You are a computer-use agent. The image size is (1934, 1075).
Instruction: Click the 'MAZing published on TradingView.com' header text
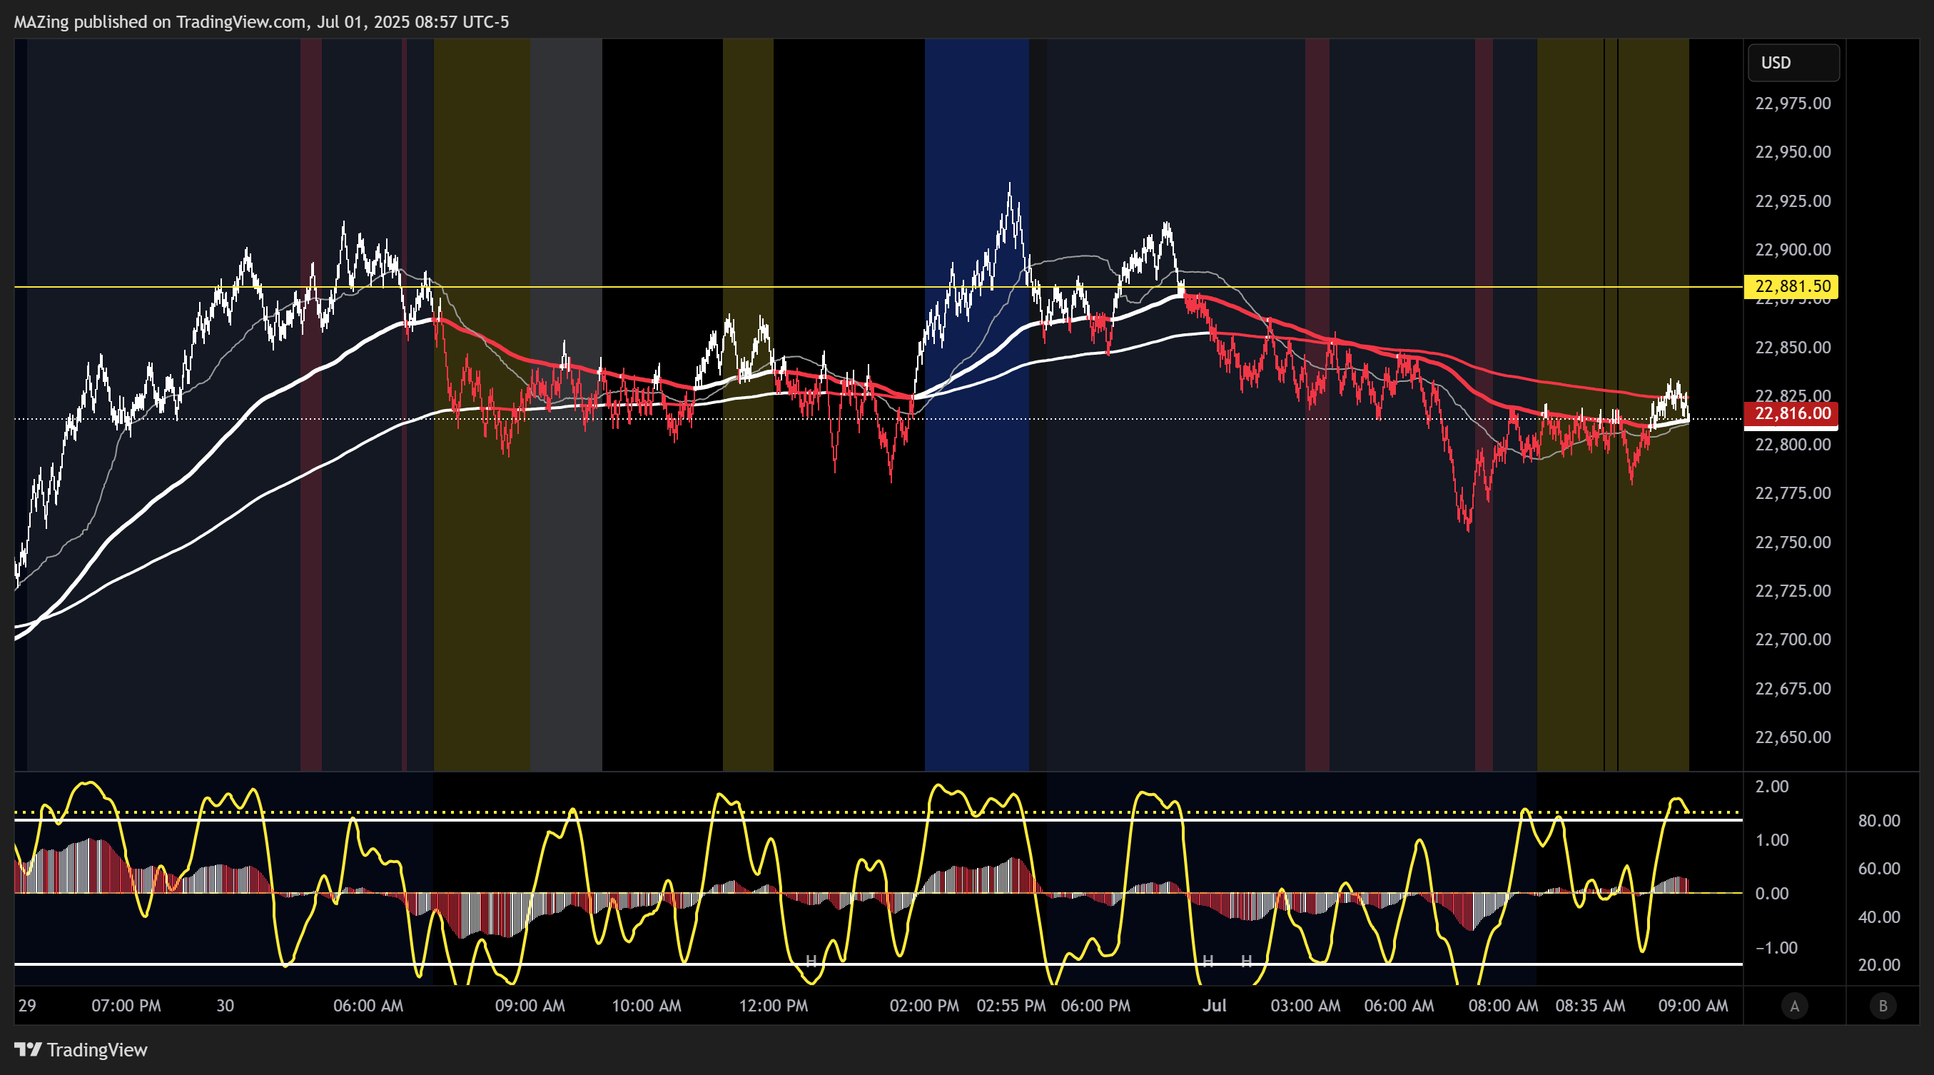(161, 21)
